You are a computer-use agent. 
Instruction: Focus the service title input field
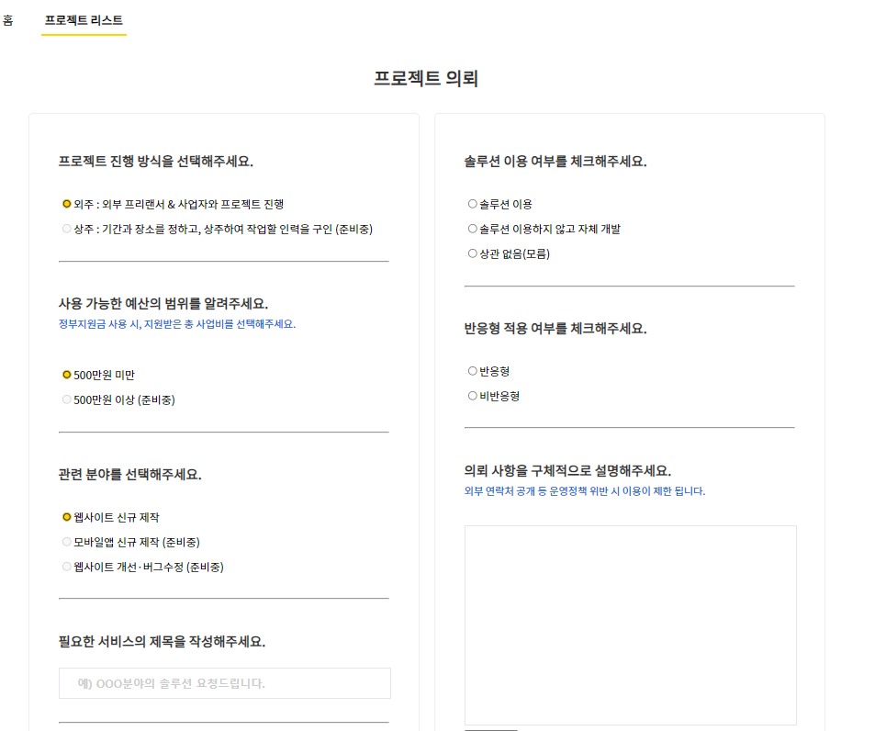coord(225,683)
